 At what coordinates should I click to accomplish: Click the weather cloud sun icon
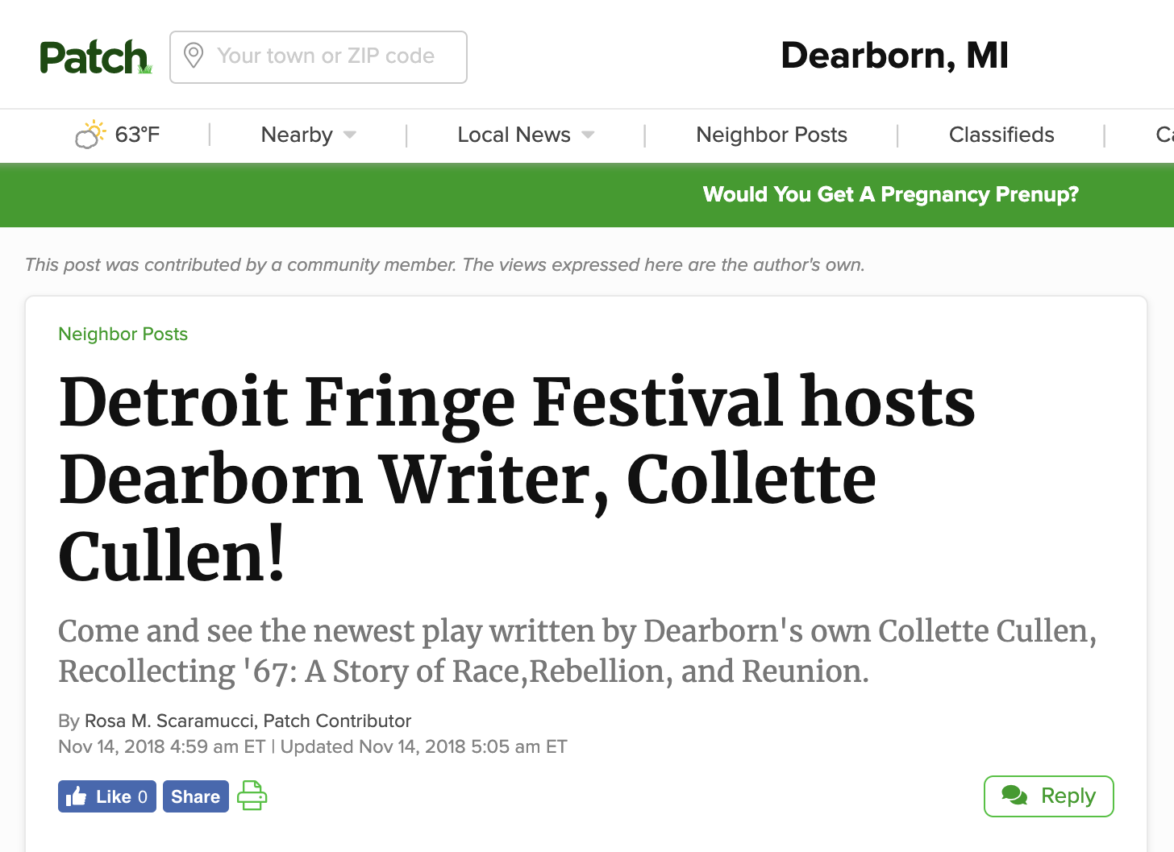90,135
